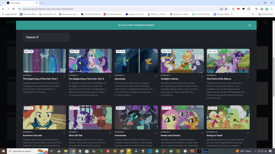275x154 pixels.
Task: Open a new browser tab
Action: (42, 3)
